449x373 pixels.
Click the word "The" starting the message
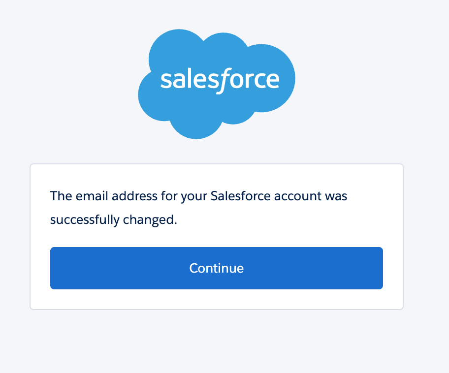pyautogui.click(x=61, y=196)
